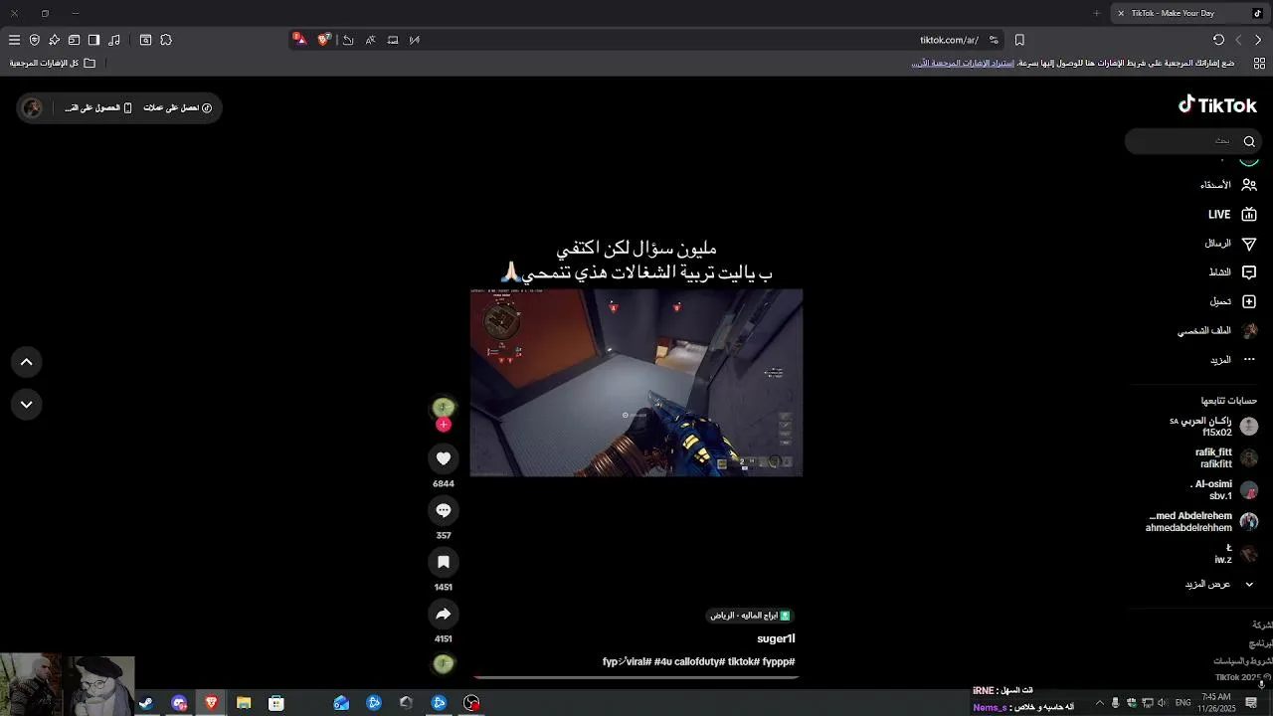Like the video with the heart icon
Image resolution: width=1273 pixels, height=716 pixels.
(x=444, y=458)
